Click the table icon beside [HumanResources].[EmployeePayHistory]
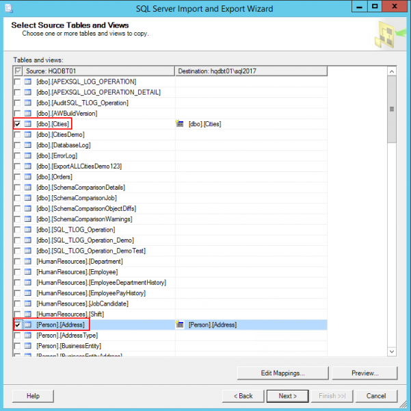 [28, 293]
